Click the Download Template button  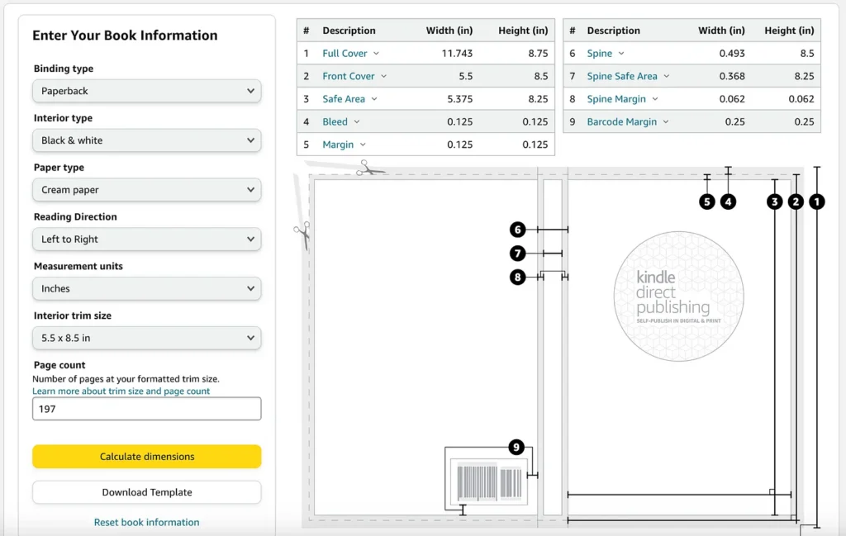click(x=147, y=492)
